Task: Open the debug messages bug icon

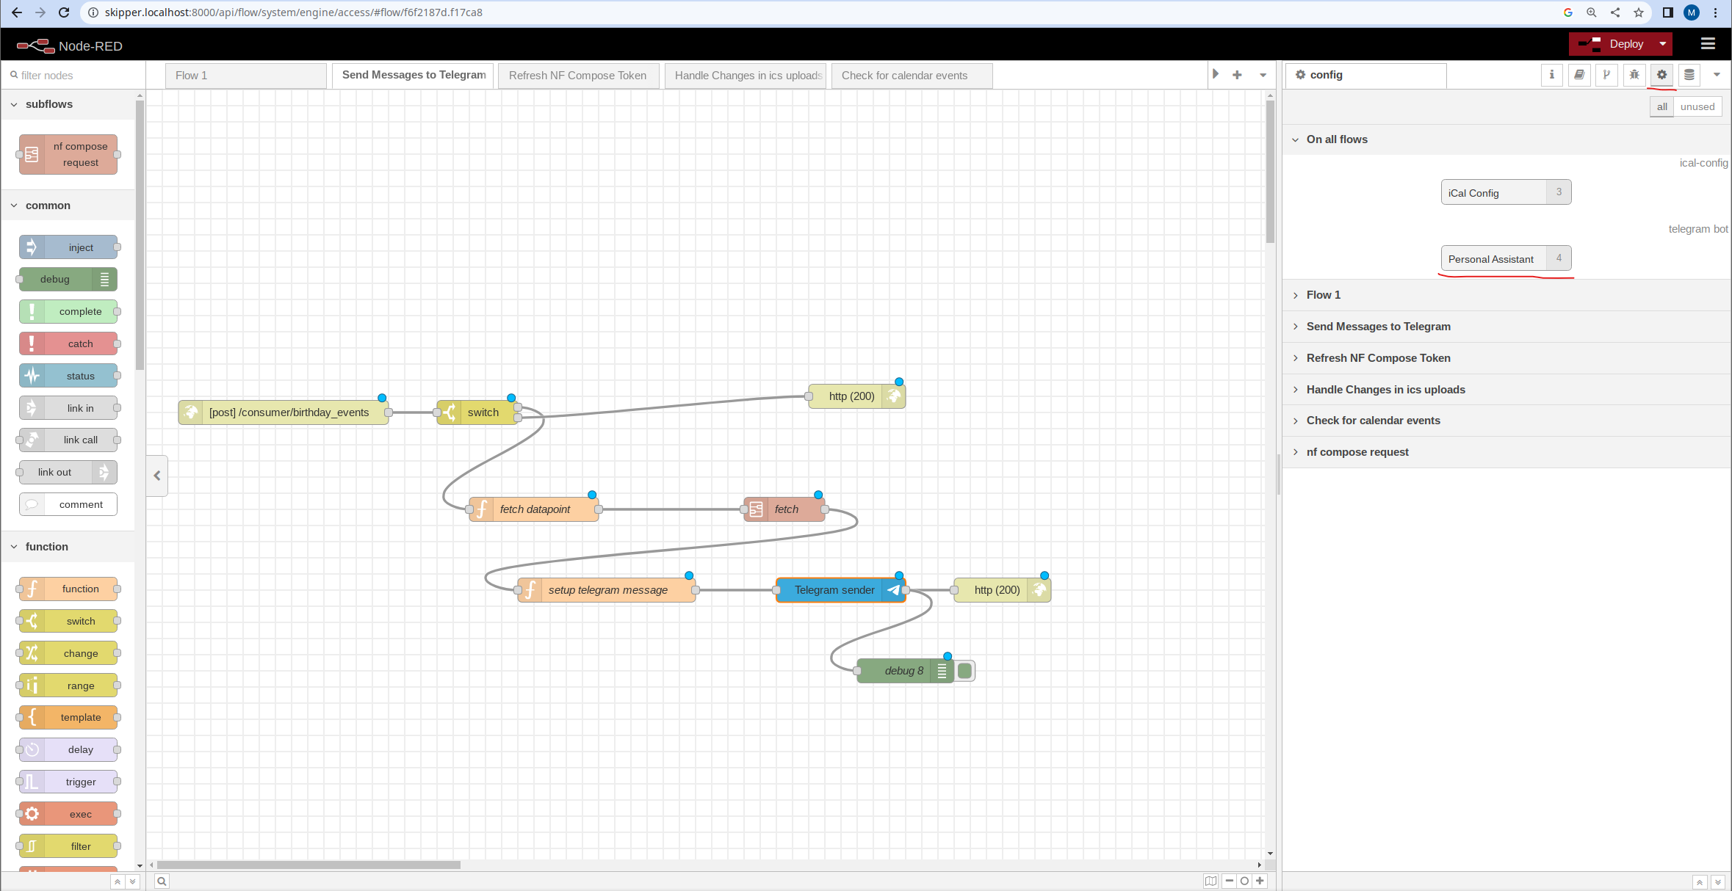Action: [1634, 75]
